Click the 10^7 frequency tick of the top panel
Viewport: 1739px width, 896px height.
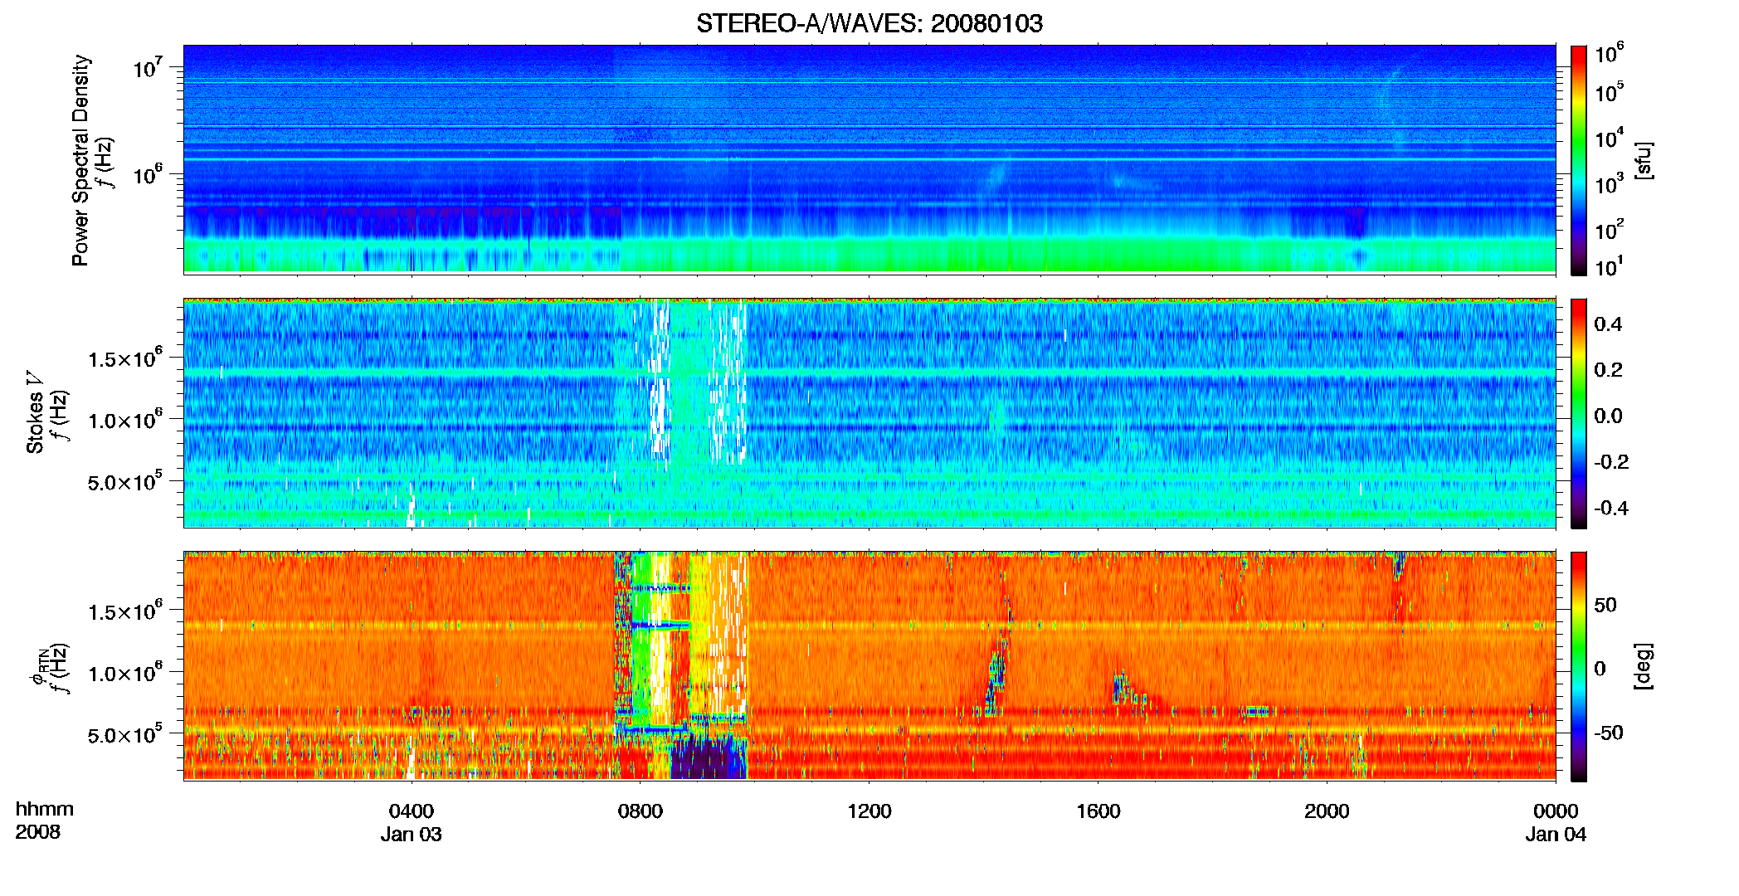[147, 67]
